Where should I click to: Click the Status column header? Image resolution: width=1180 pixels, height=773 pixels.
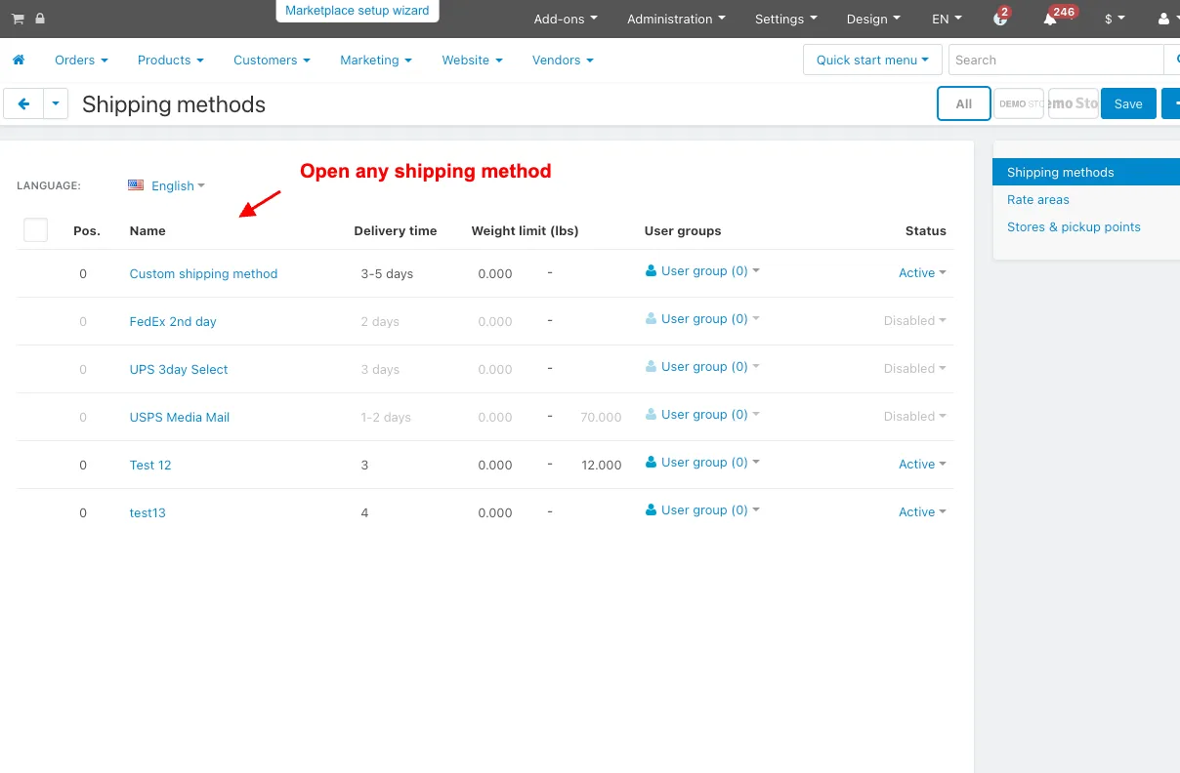click(x=925, y=230)
